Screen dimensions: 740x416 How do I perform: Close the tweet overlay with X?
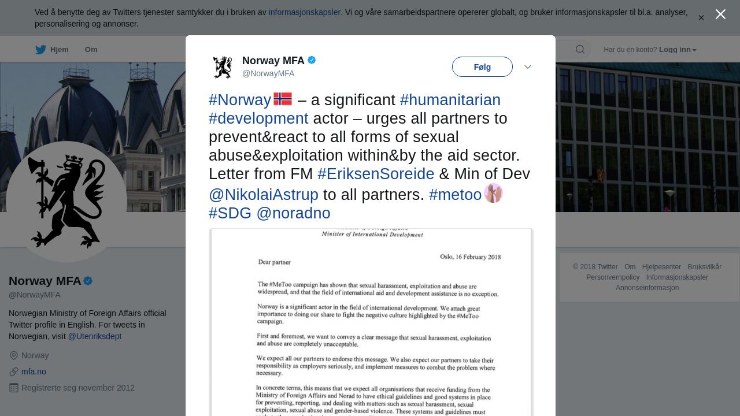click(720, 14)
